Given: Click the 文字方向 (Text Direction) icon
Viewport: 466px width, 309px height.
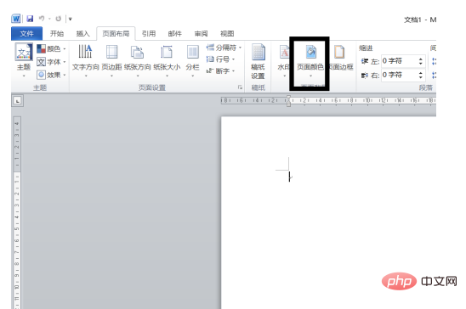Looking at the screenshot, I should 85,52.
